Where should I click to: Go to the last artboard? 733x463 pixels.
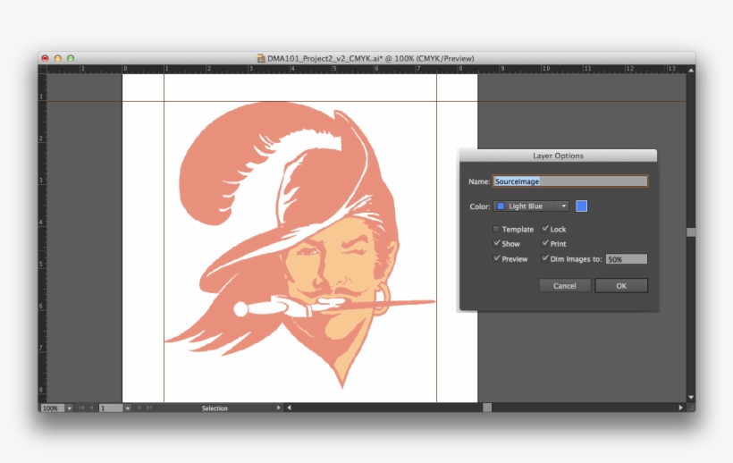coord(149,408)
